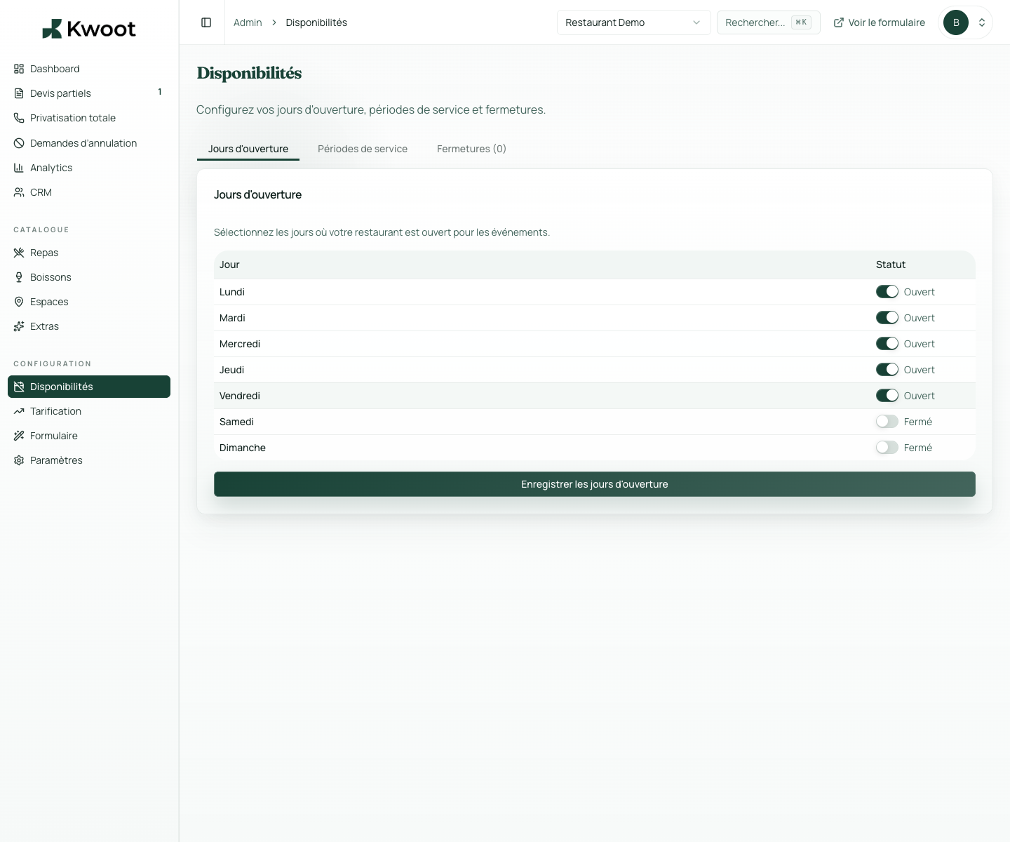Screen dimensions: 1010x842
Task: Click the Boissons wine glass icon
Action: [x=19, y=277]
